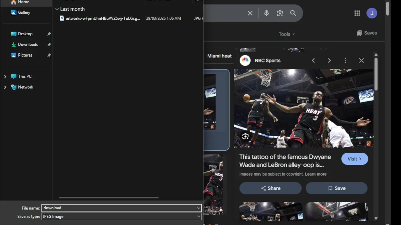Click the pin icon beside Pictures
Image resolution: width=401 pixels, height=225 pixels.
click(49, 55)
